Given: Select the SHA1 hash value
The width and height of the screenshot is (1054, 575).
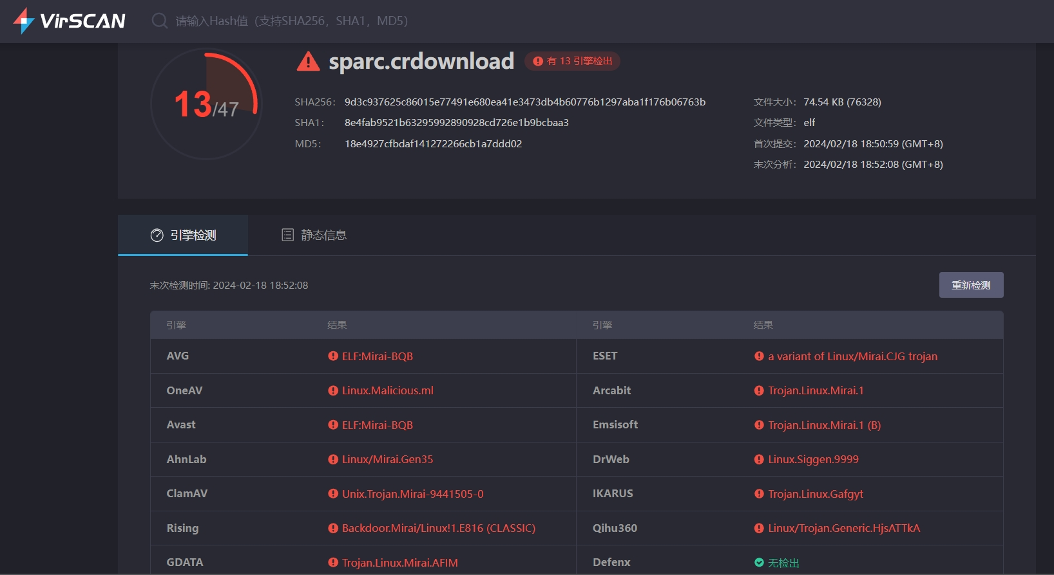Looking at the screenshot, I should (x=457, y=122).
